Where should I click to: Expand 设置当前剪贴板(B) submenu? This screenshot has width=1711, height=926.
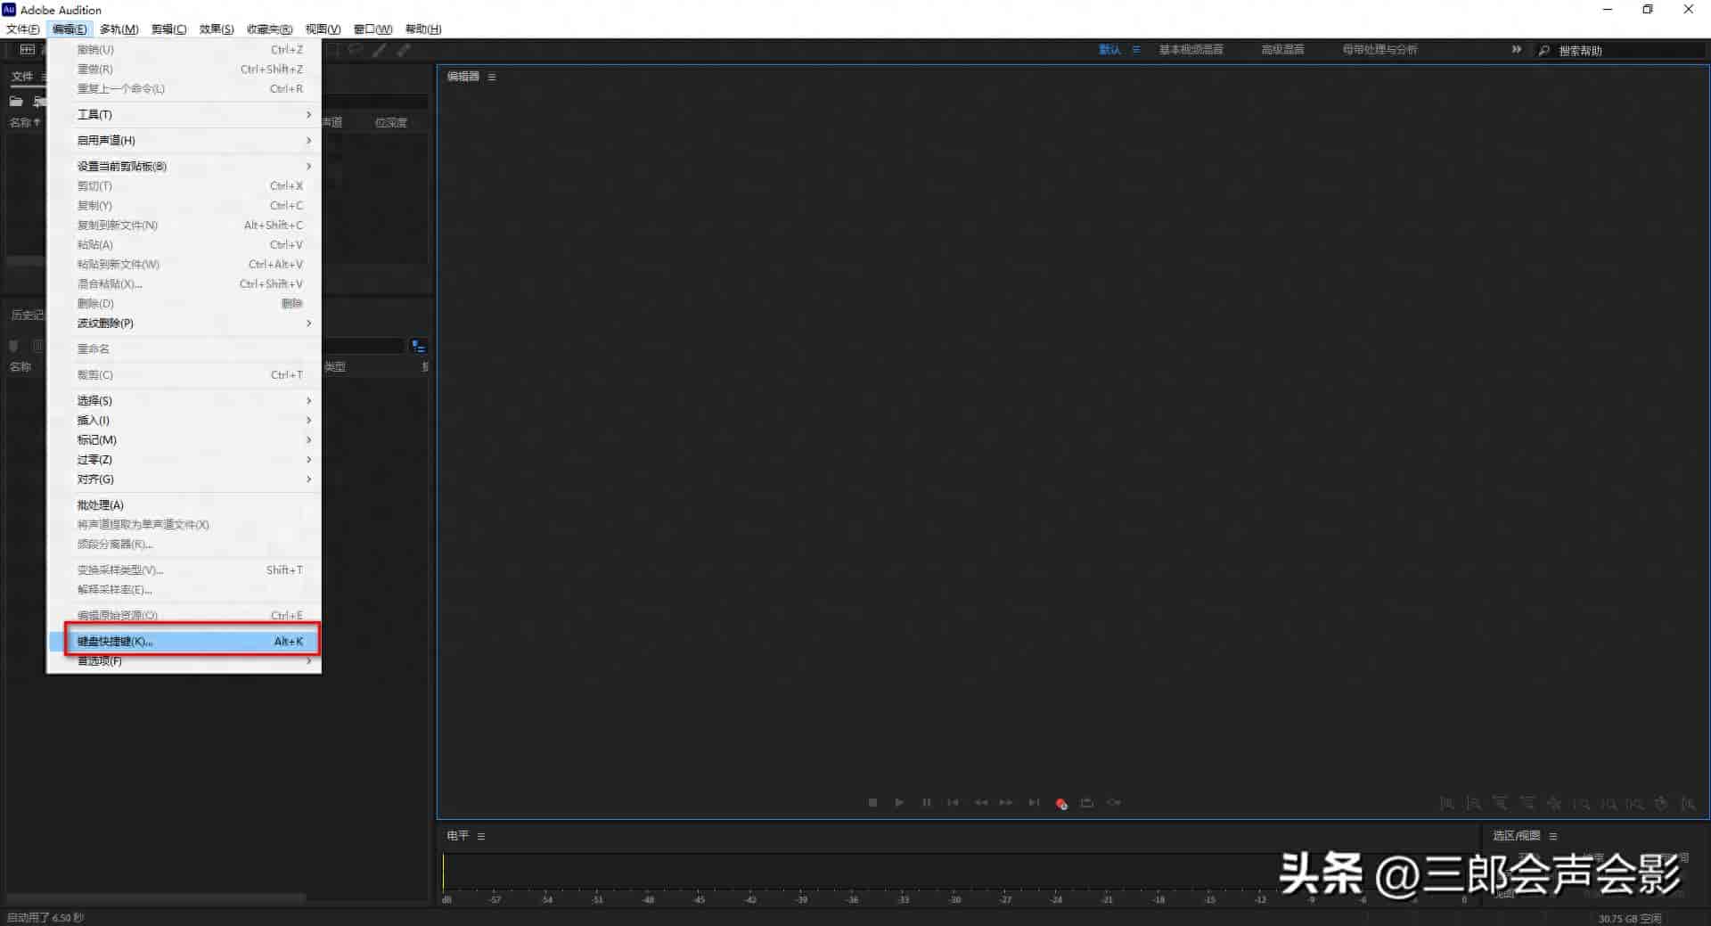pyautogui.click(x=184, y=167)
